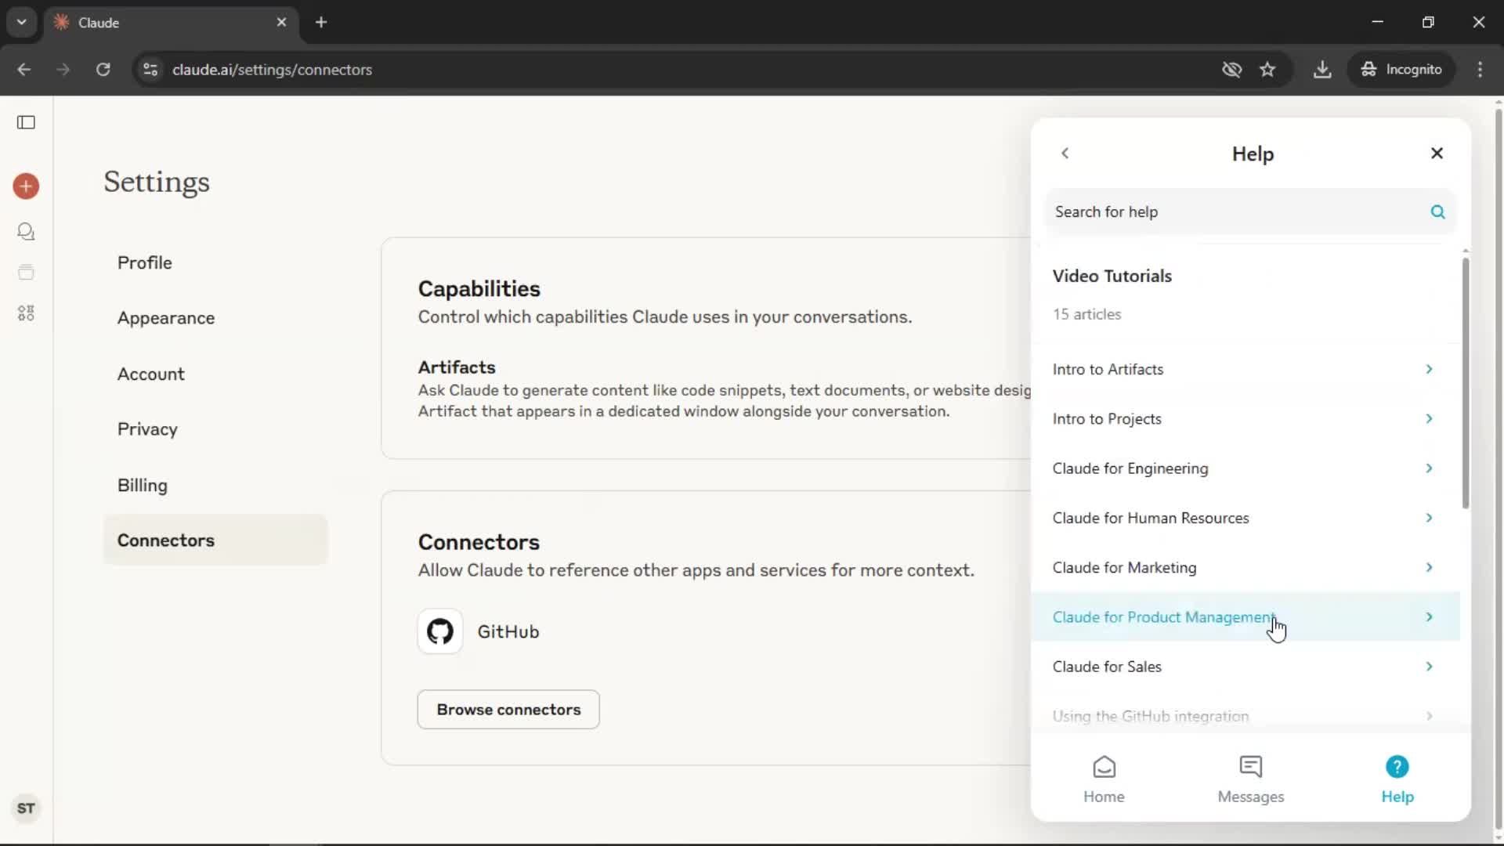Open a new browser tab
This screenshot has width=1504, height=846.
tap(321, 23)
